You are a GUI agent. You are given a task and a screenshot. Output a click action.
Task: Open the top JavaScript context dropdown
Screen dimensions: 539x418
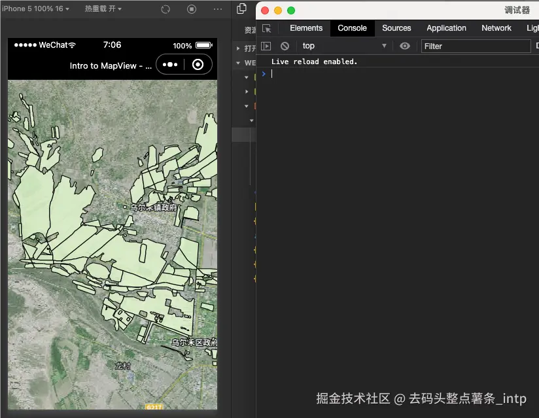(x=344, y=46)
